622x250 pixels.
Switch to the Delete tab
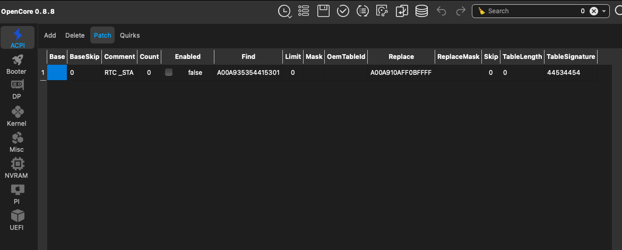coord(75,36)
